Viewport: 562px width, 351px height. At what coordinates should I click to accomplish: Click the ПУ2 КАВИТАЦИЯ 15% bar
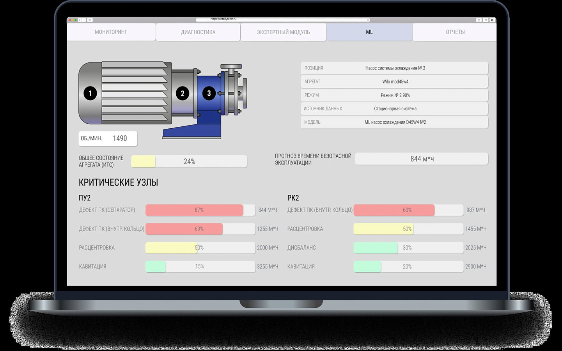200,266
